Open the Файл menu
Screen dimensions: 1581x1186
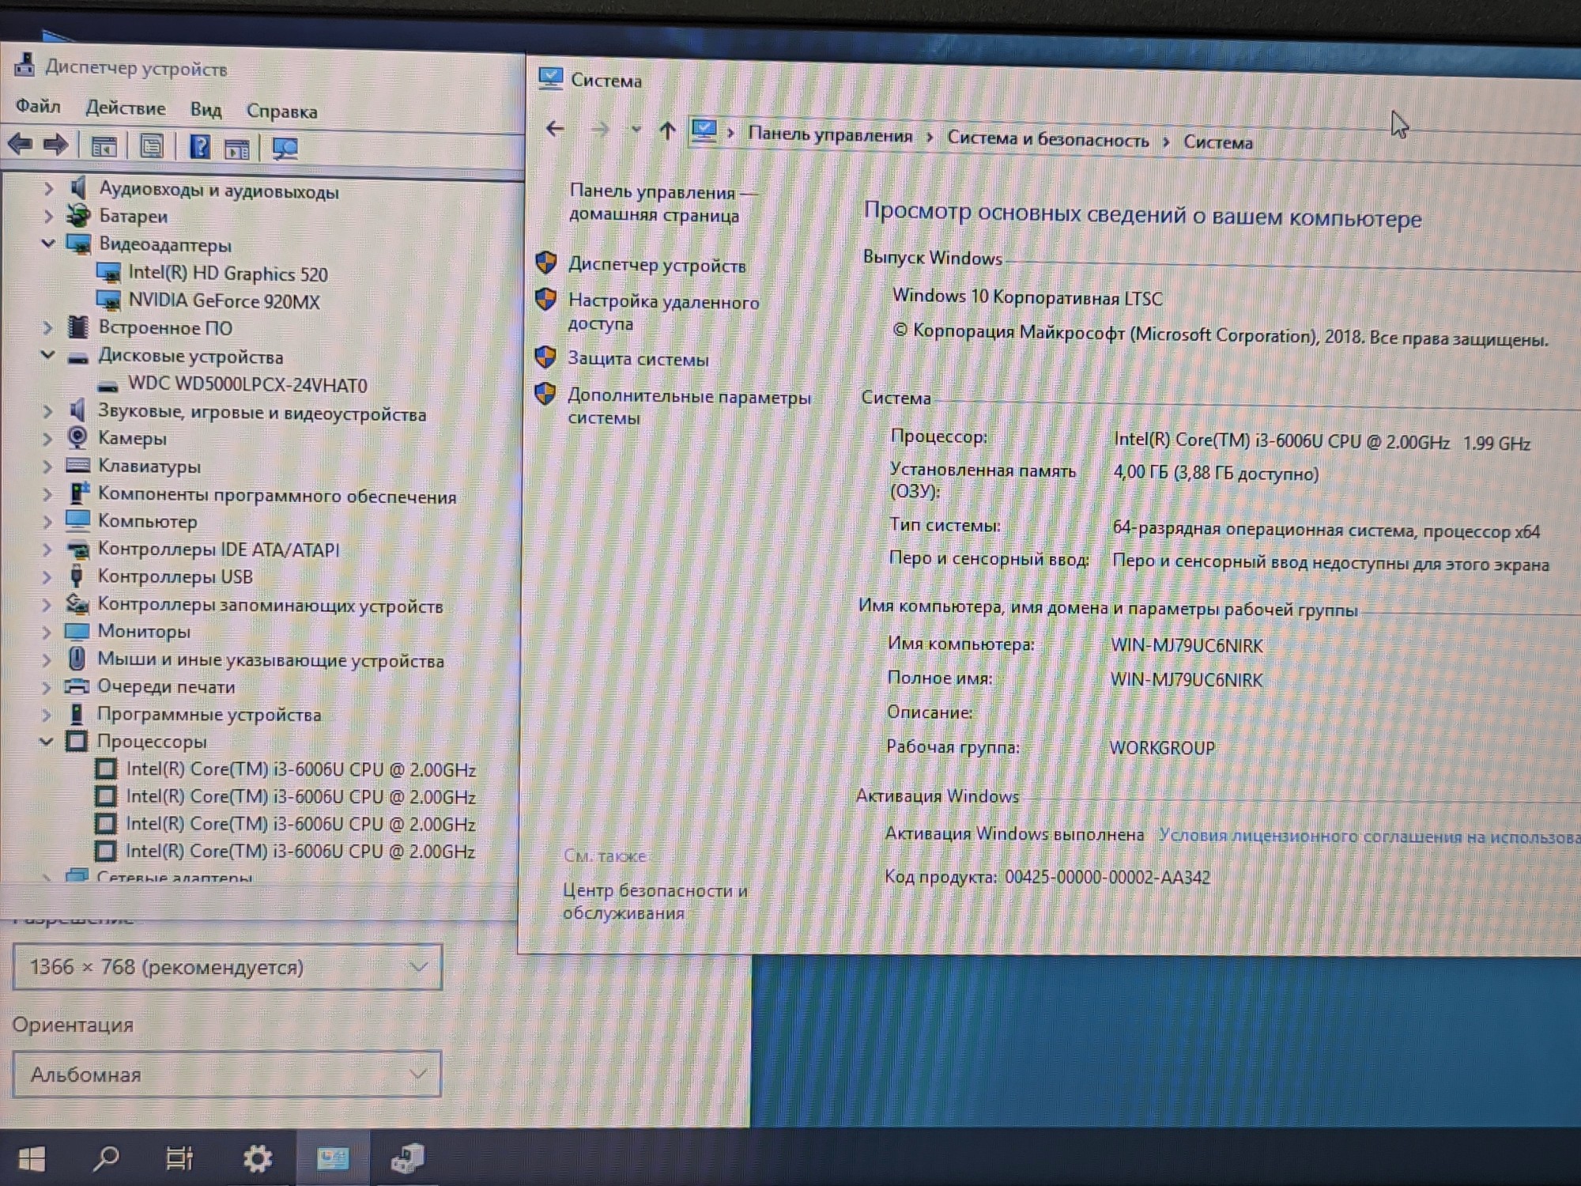[38, 106]
